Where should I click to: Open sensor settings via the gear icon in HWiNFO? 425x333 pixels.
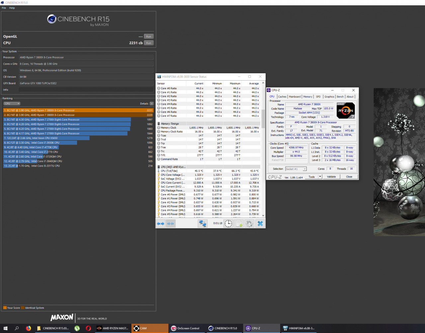point(249,223)
